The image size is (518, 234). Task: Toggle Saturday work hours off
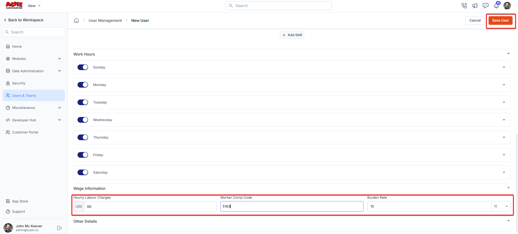83,172
